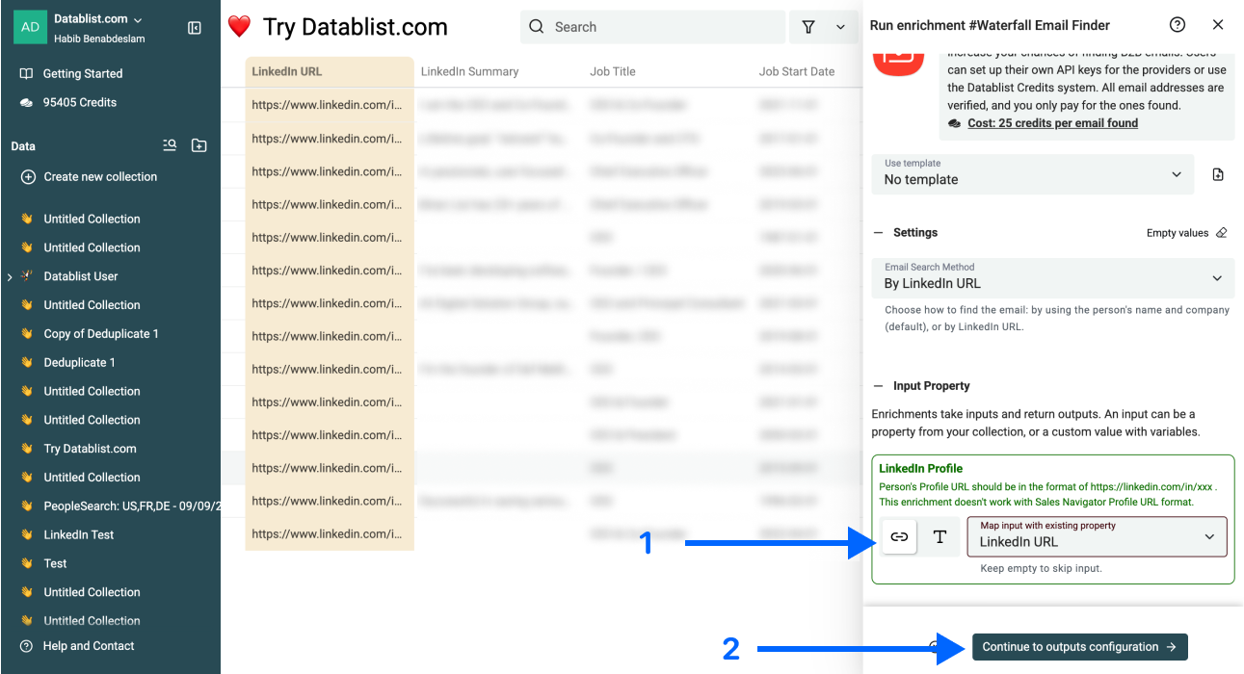Collapse the Input Property section

[878, 386]
